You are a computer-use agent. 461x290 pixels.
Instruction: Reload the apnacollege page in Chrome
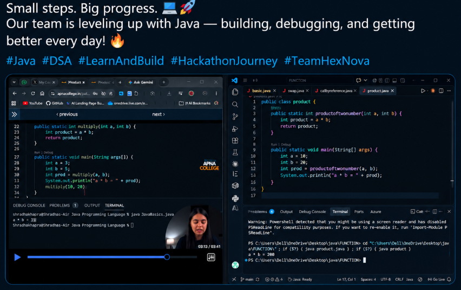point(33,93)
